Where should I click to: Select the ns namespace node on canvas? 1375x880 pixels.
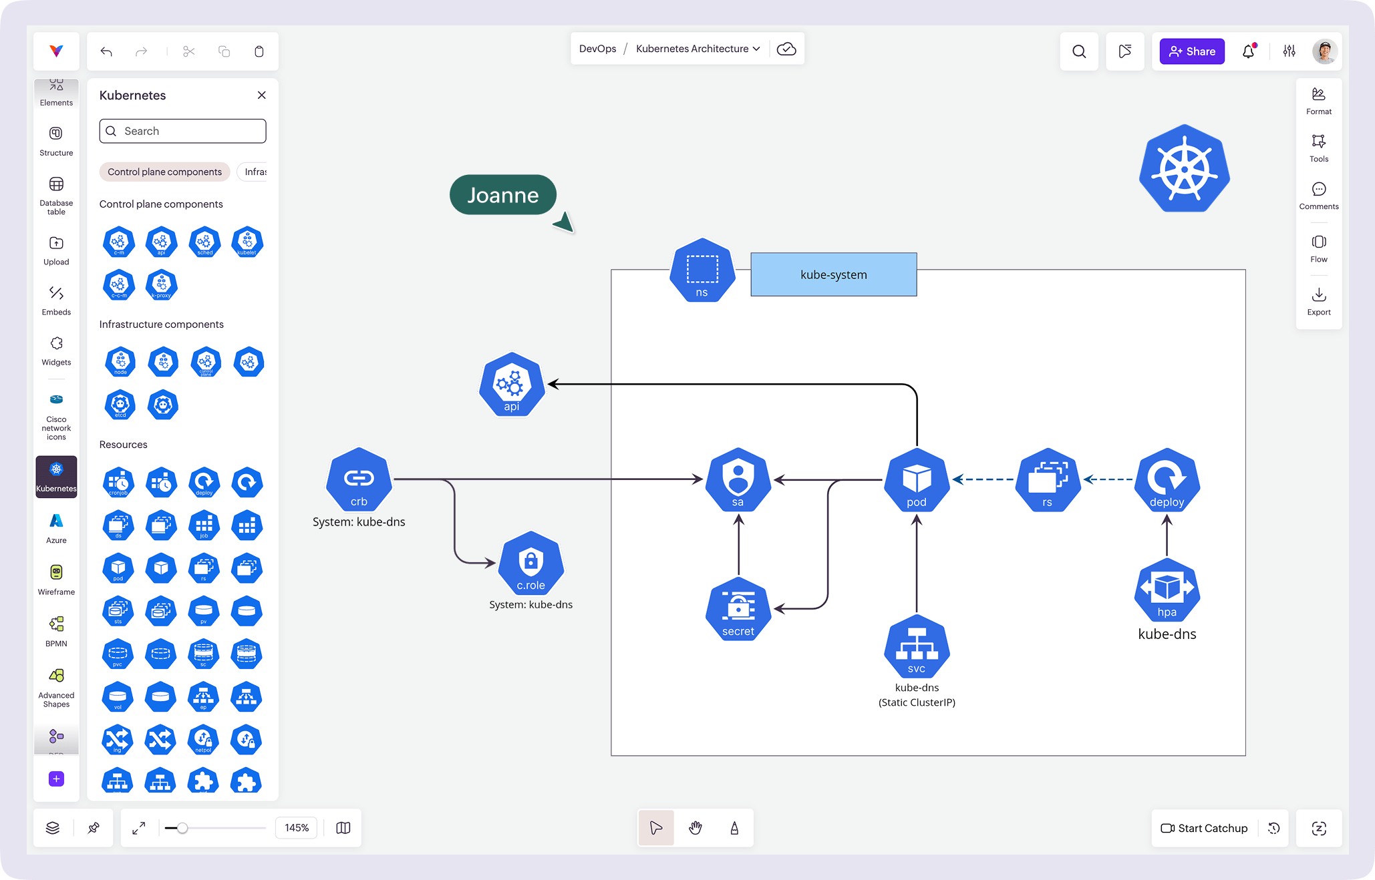[702, 270]
